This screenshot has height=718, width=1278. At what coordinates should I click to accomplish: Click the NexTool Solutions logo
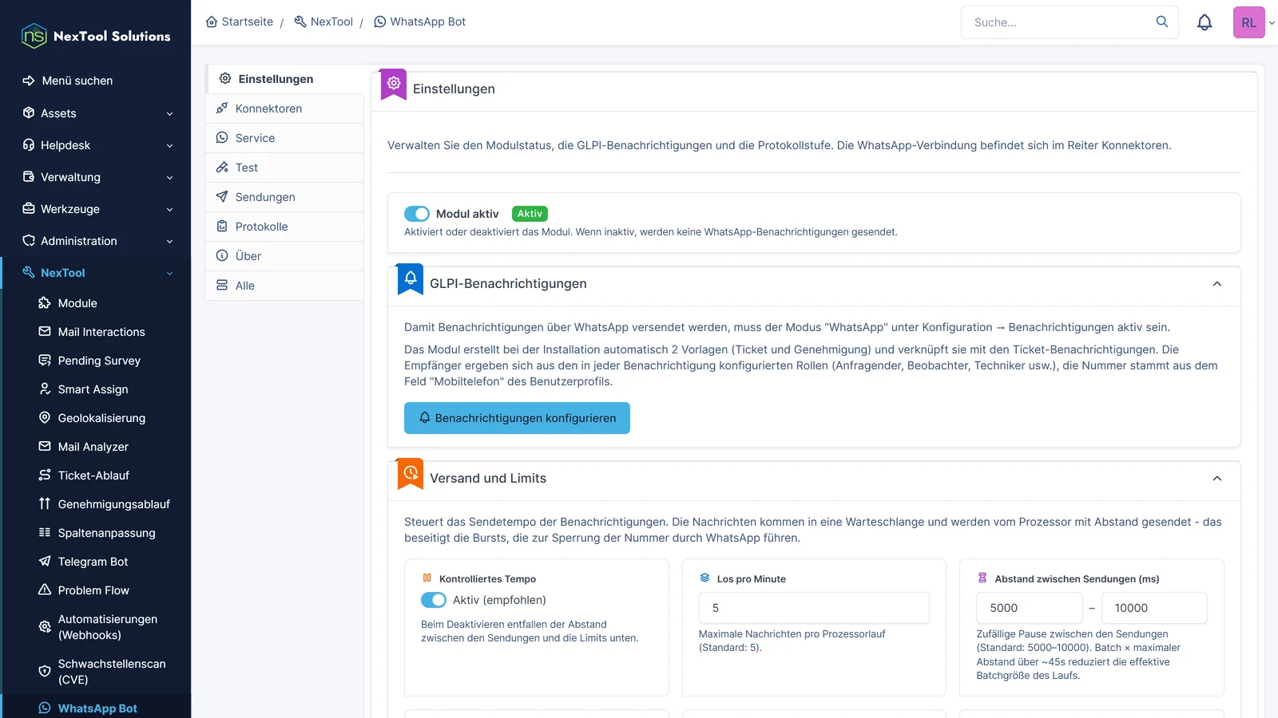[96, 36]
